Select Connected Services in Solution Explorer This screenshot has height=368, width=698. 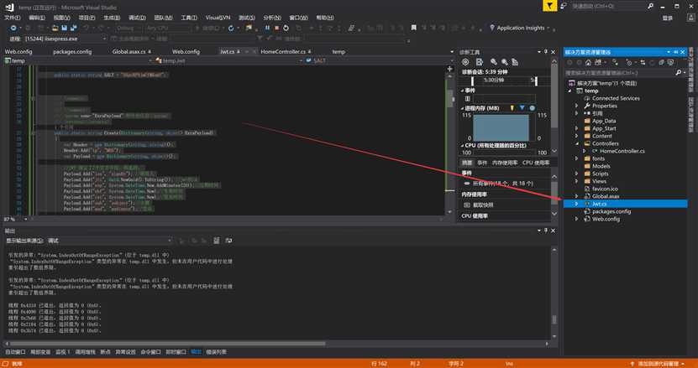(x=616, y=98)
